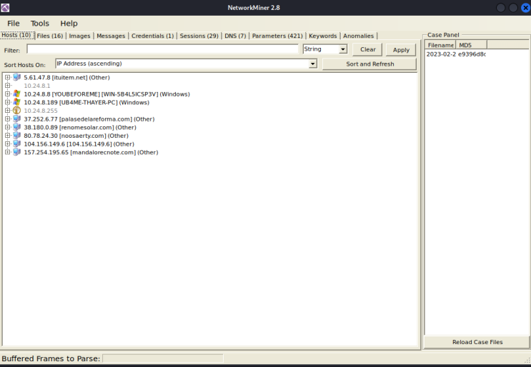Expand the 104.156.149.6 host tree node
The width and height of the screenshot is (531, 367).
point(7,144)
